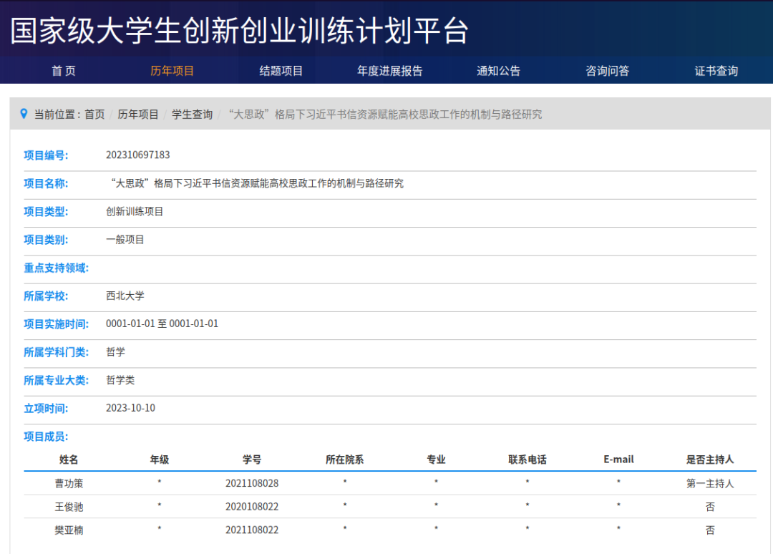Viewport: 773px width, 554px height.
Task: Click member name 曹功策 in the table
Action: coord(69,483)
